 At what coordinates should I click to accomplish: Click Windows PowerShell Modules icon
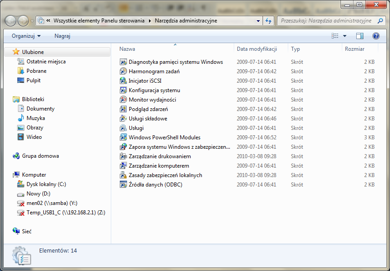click(x=123, y=137)
